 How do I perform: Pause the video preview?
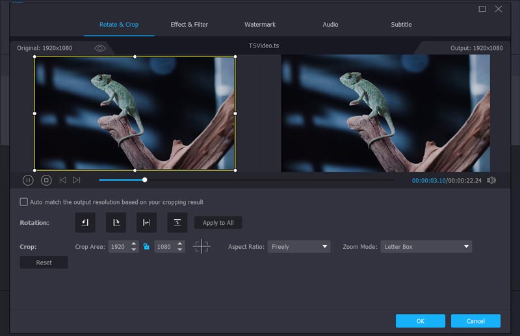point(28,180)
